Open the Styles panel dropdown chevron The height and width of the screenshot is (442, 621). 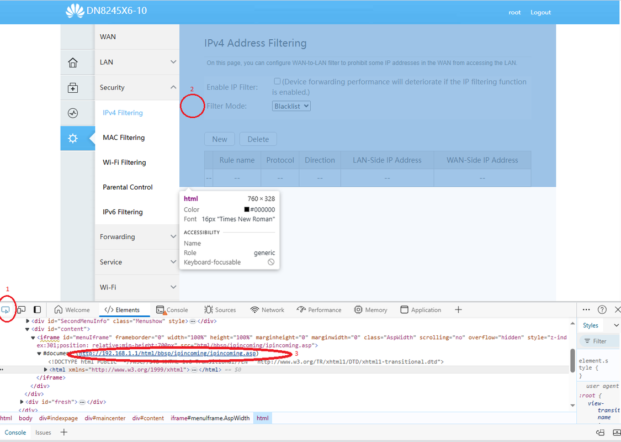(616, 325)
